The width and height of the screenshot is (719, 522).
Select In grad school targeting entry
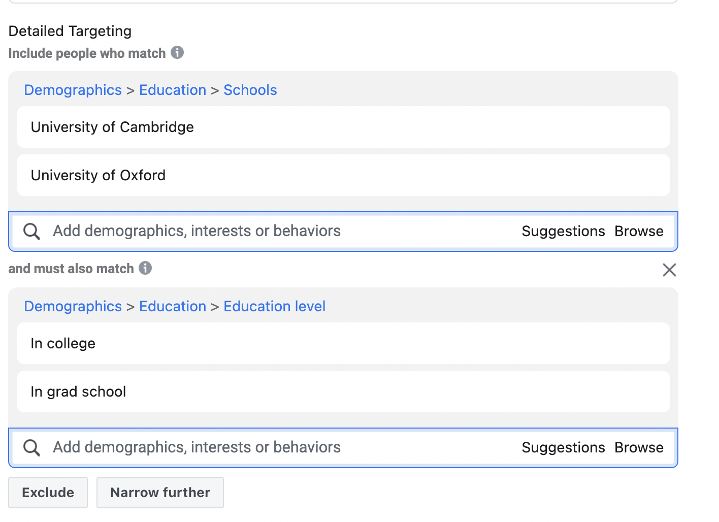343,391
